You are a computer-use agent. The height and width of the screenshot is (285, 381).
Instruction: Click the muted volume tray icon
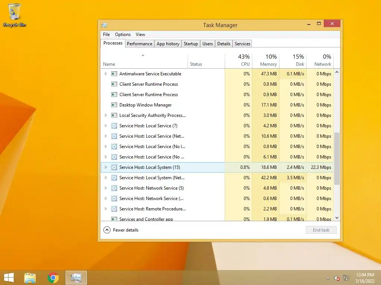[337, 278]
